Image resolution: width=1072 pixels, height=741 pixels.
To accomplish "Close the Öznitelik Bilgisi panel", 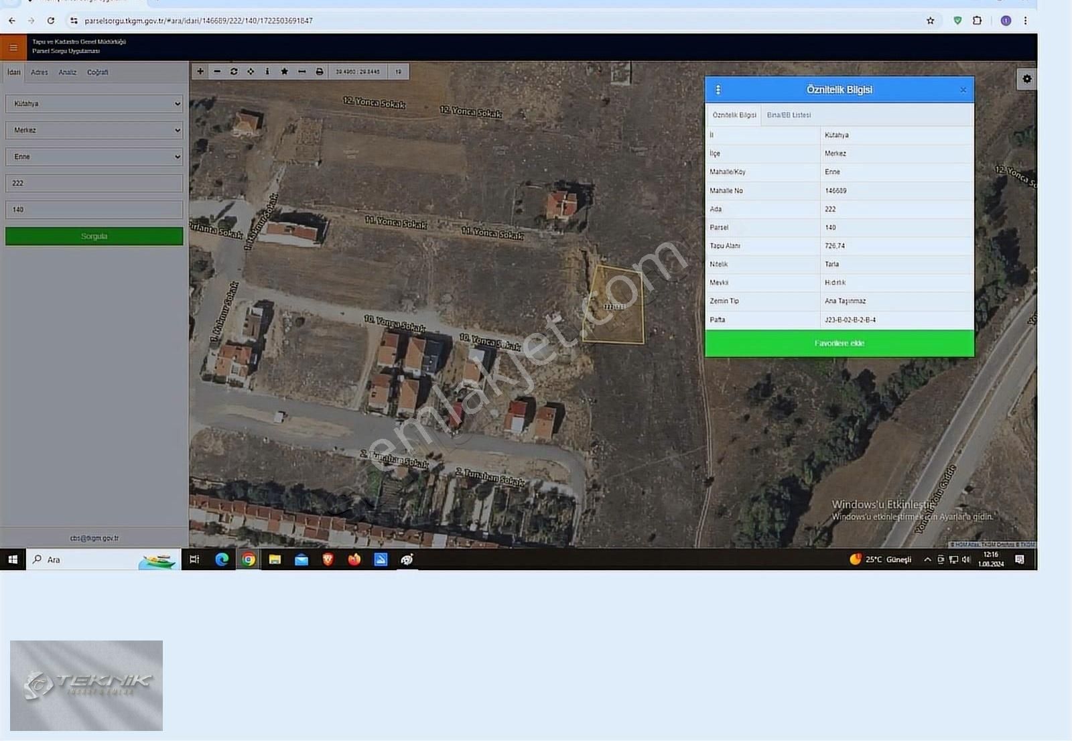I will pos(963,90).
